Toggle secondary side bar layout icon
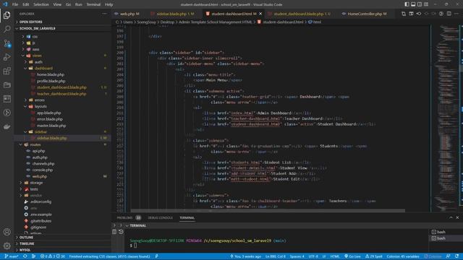Image resolution: width=463 pixels, height=260 pixels. 420,4
